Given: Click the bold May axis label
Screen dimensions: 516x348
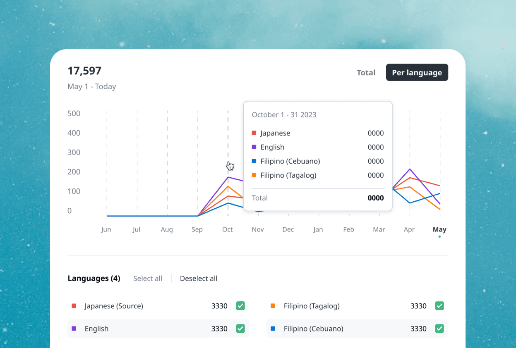Looking at the screenshot, I should click(439, 230).
